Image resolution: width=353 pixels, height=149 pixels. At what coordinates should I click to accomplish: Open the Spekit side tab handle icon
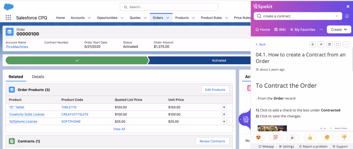pyautogui.click(x=245, y=119)
